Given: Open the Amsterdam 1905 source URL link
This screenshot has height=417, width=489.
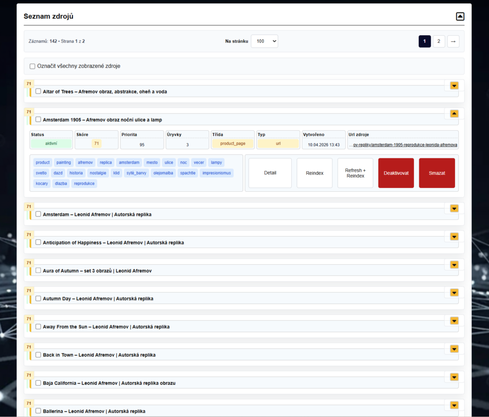Looking at the screenshot, I should (x=403, y=145).
